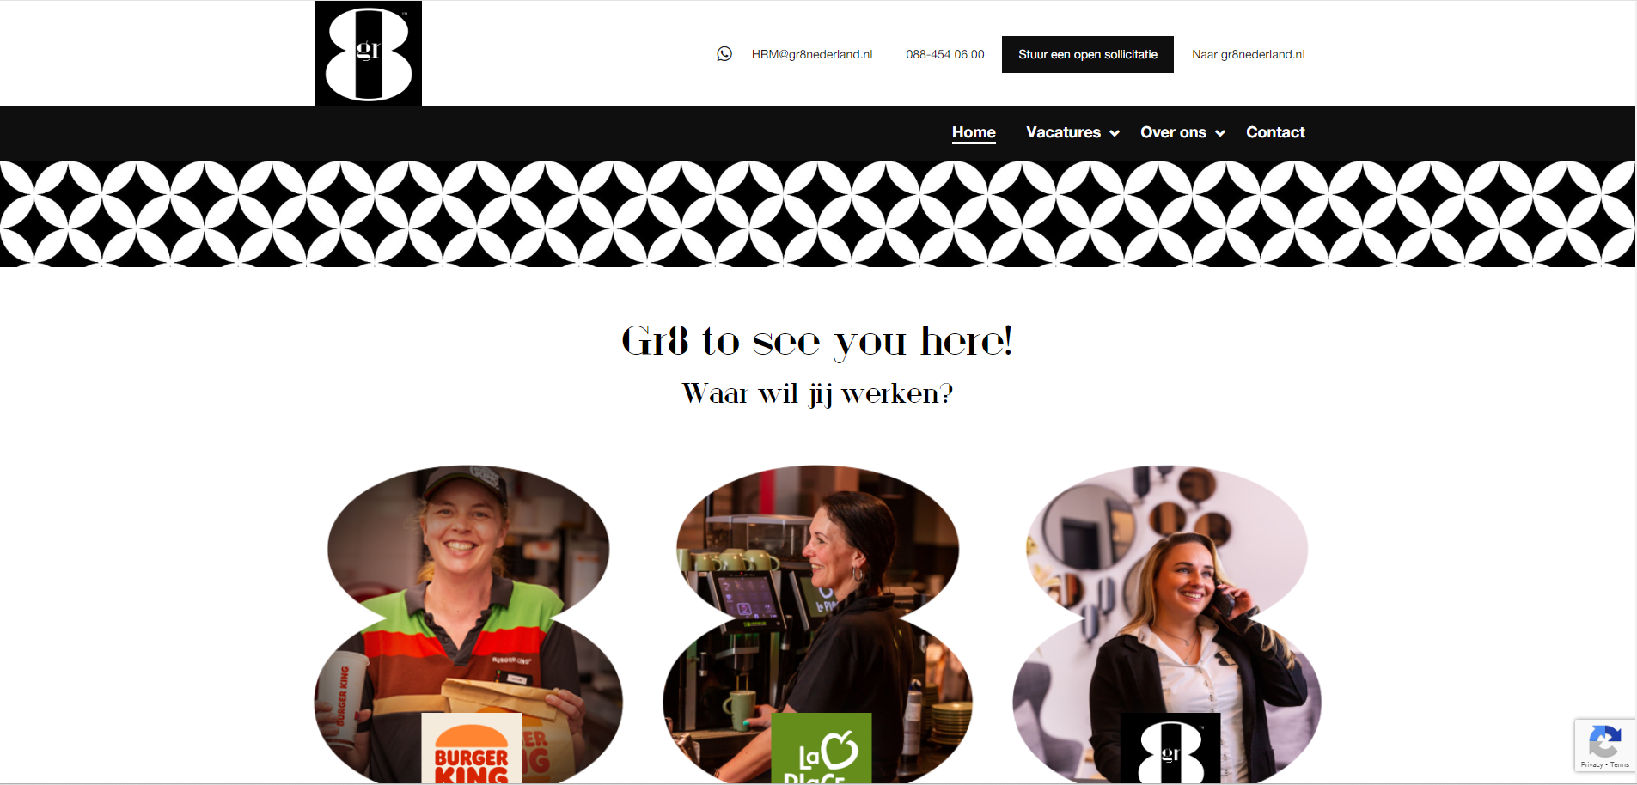The image size is (1637, 785).
Task: Open the Vacatures menu item
Action: pos(1063,132)
